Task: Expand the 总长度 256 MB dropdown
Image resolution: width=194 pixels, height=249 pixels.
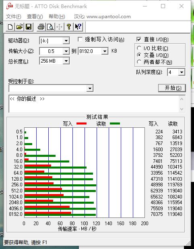Action: [x=66, y=61]
